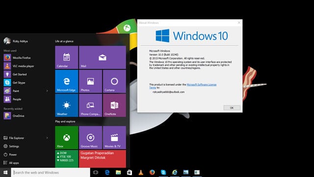Launch the Microsoft Edge tile

pyautogui.click(x=67, y=81)
